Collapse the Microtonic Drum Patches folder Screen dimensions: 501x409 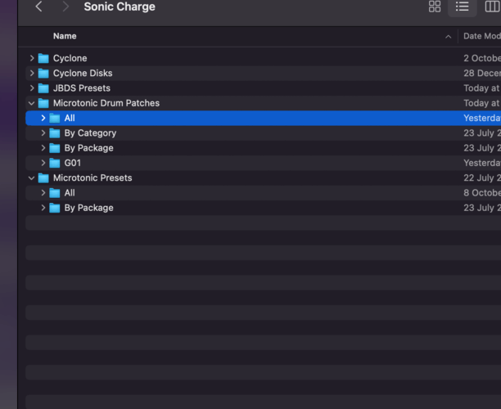click(x=31, y=103)
